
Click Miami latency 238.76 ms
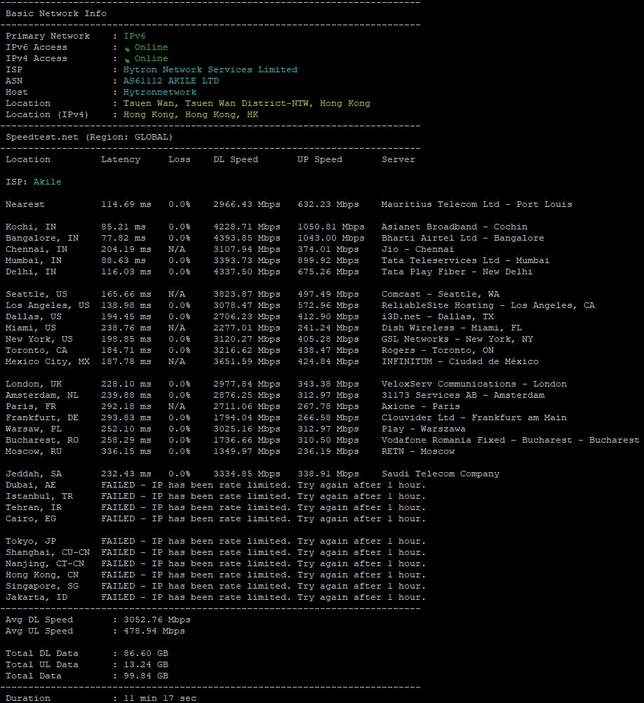coord(126,327)
